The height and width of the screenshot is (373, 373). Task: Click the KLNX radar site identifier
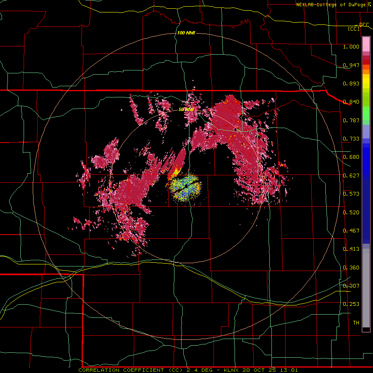click(x=231, y=370)
